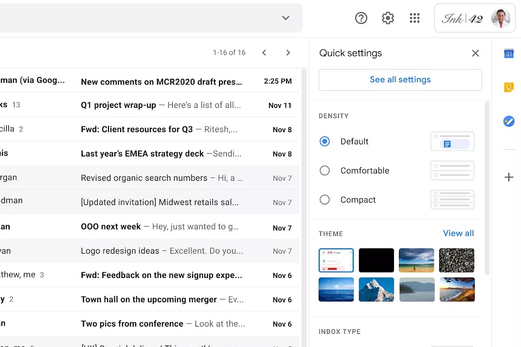Image resolution: width=521 pixels, height=347 pixels.
Task: Choose Comfortable density radio button
Action: click(325, 171)
